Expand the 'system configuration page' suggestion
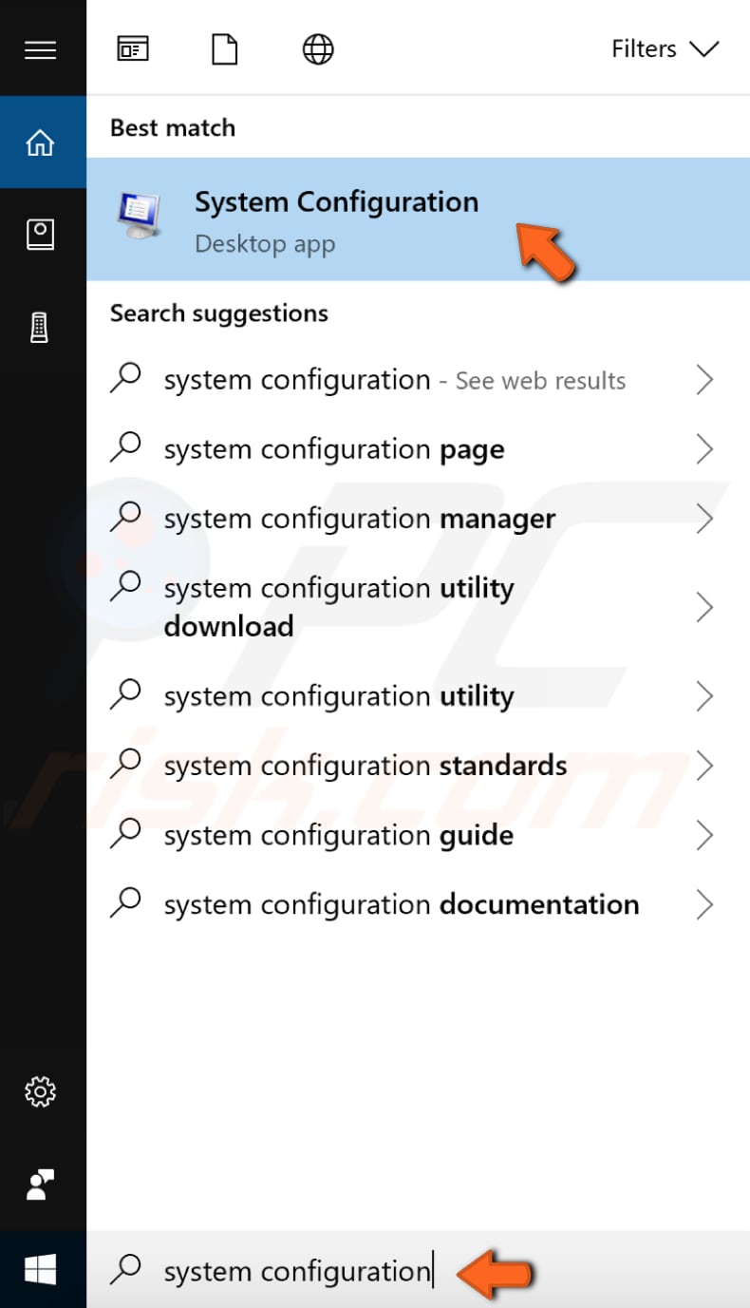The width and height of the screenshot is (750, 1308). point(705,448)
